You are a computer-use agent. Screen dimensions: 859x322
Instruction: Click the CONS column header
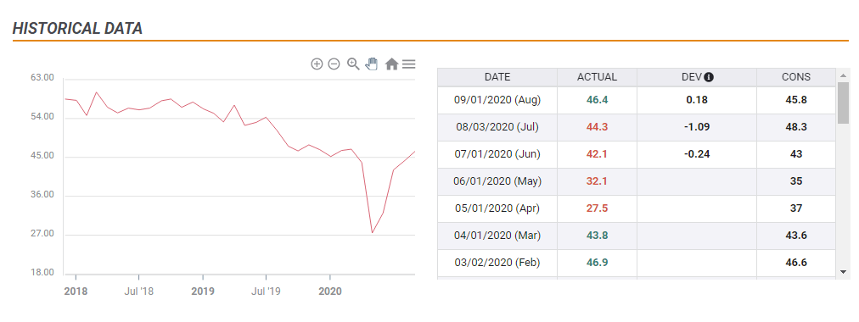click(x=796, y=77)
